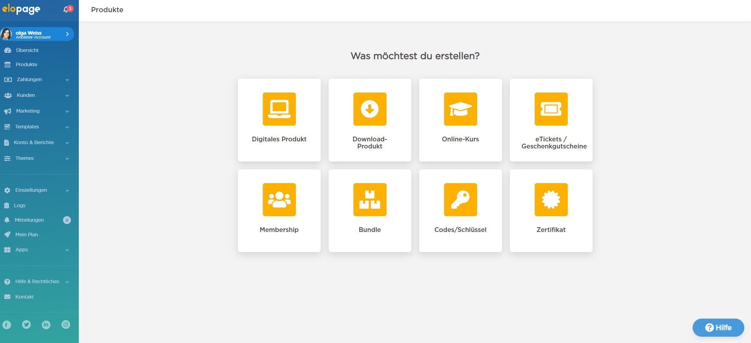Click the blue Hilfe button
Viewport: 751px width, 343px height.
click(x=718, y=328)
